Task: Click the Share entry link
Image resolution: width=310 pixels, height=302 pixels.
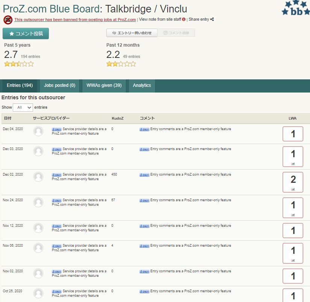Action: [x=199, y=20]
